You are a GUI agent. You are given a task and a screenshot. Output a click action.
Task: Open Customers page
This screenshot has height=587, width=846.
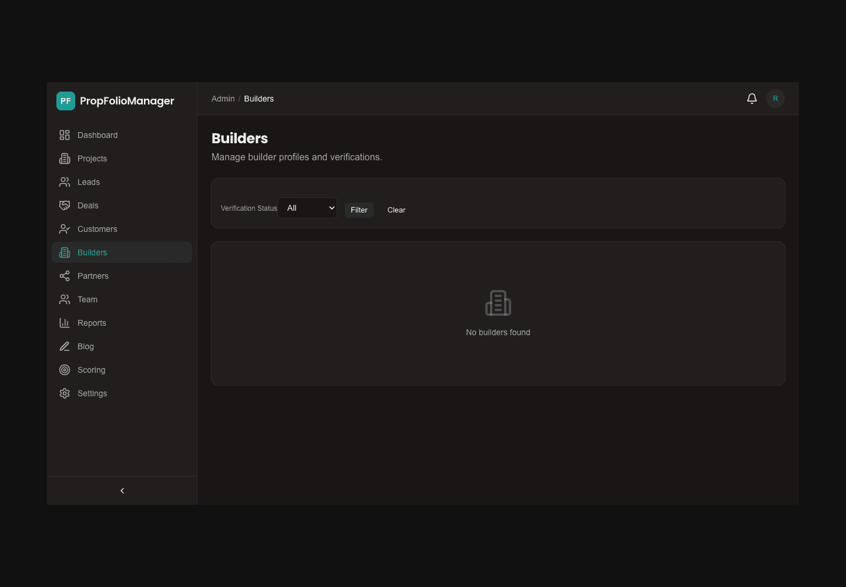[x=122, y=229]
